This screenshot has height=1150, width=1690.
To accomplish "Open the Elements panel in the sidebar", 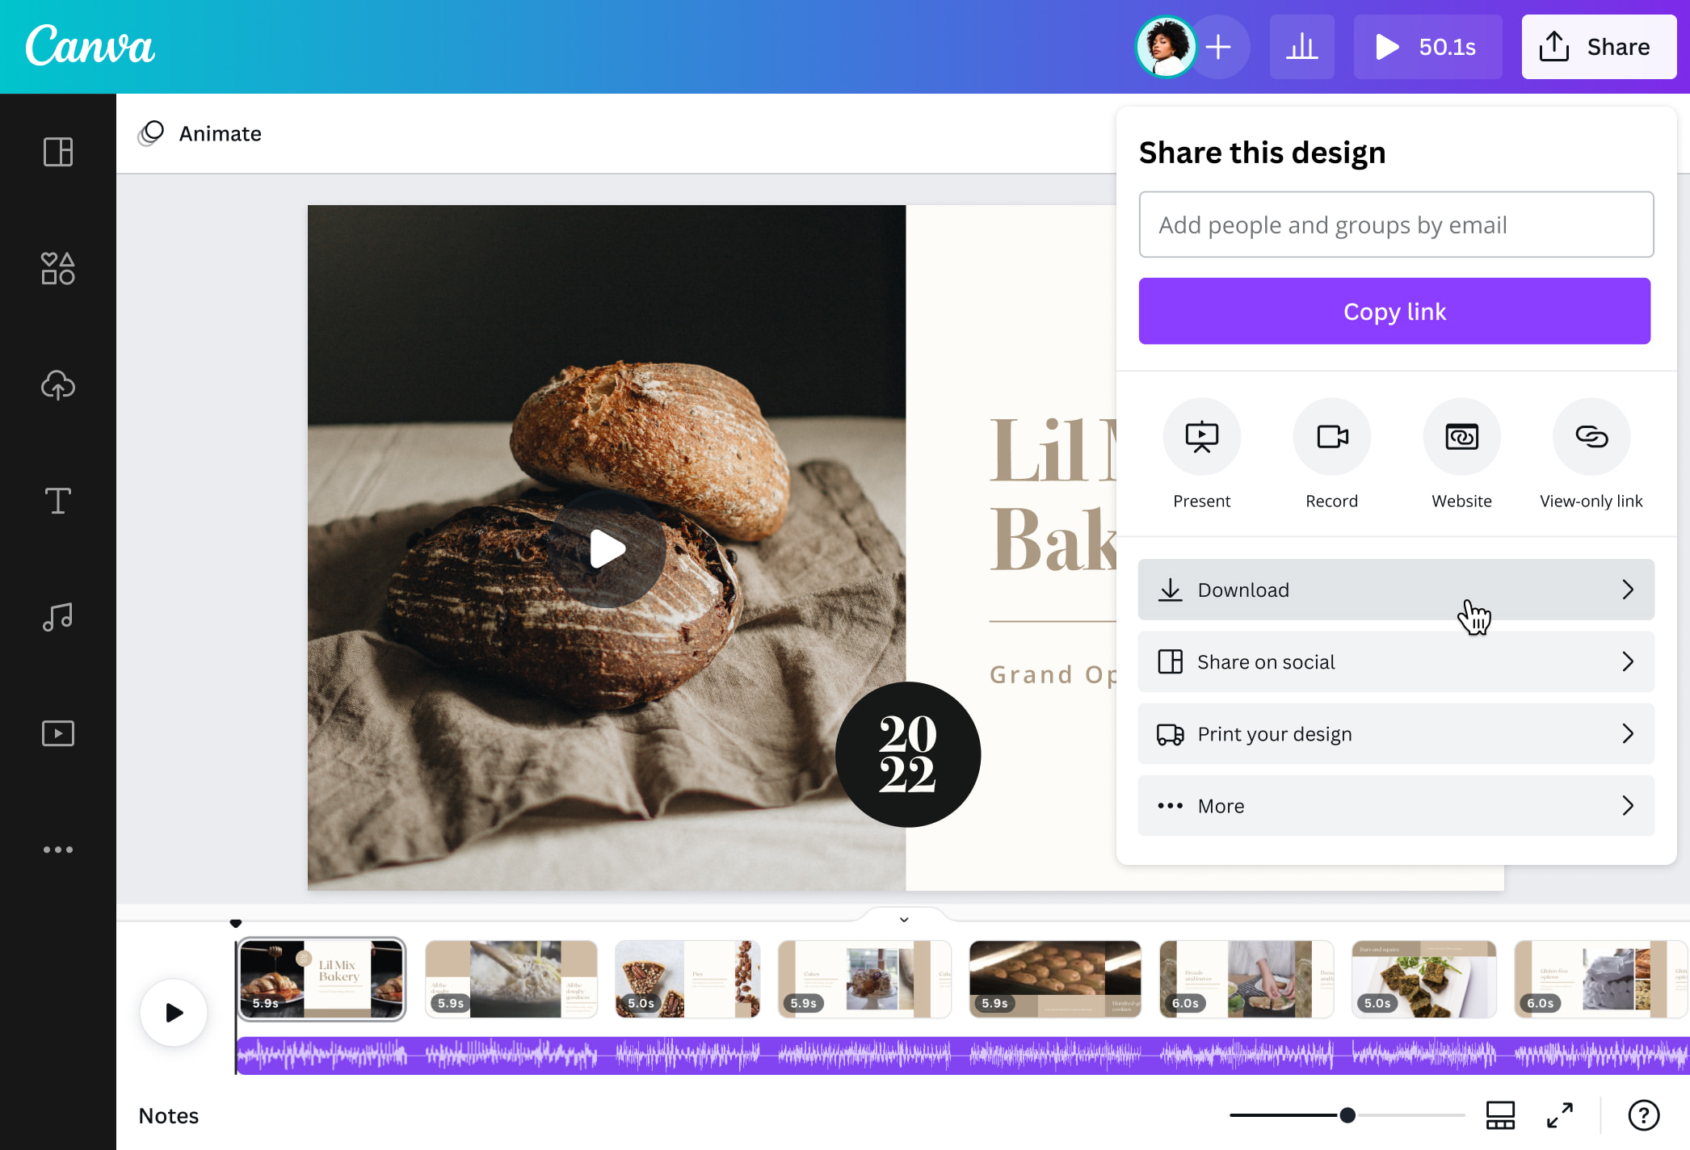I will click(x=57, y=268).
